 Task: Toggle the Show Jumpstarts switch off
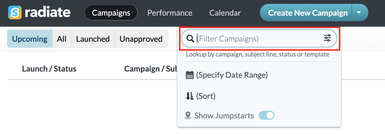266,115
